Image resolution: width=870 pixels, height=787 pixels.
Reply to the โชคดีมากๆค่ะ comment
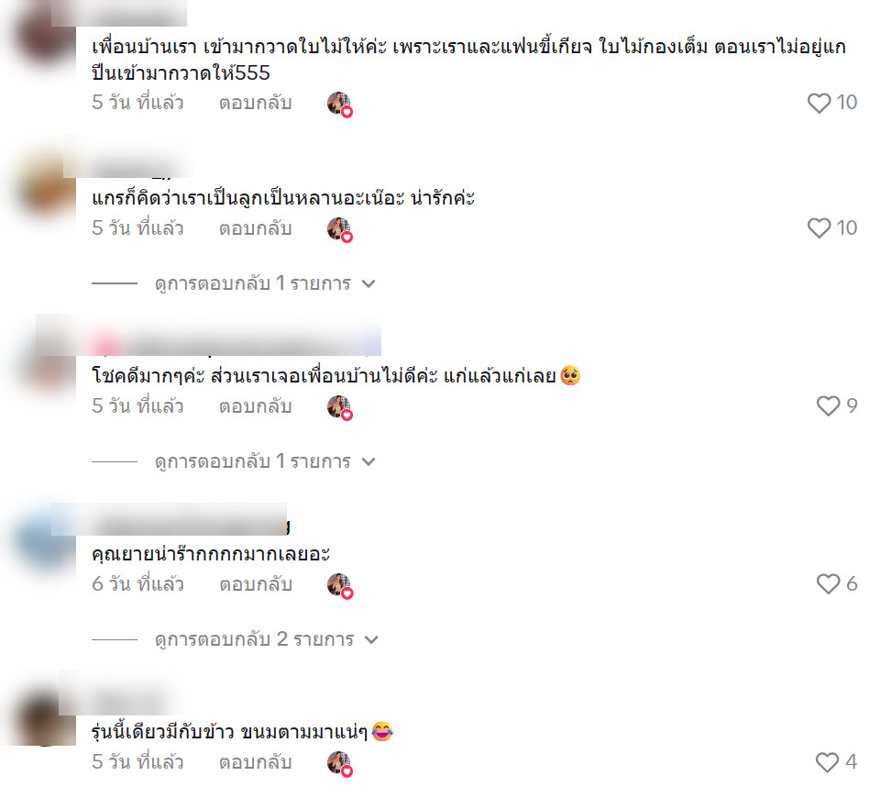[x=255, y=407]
